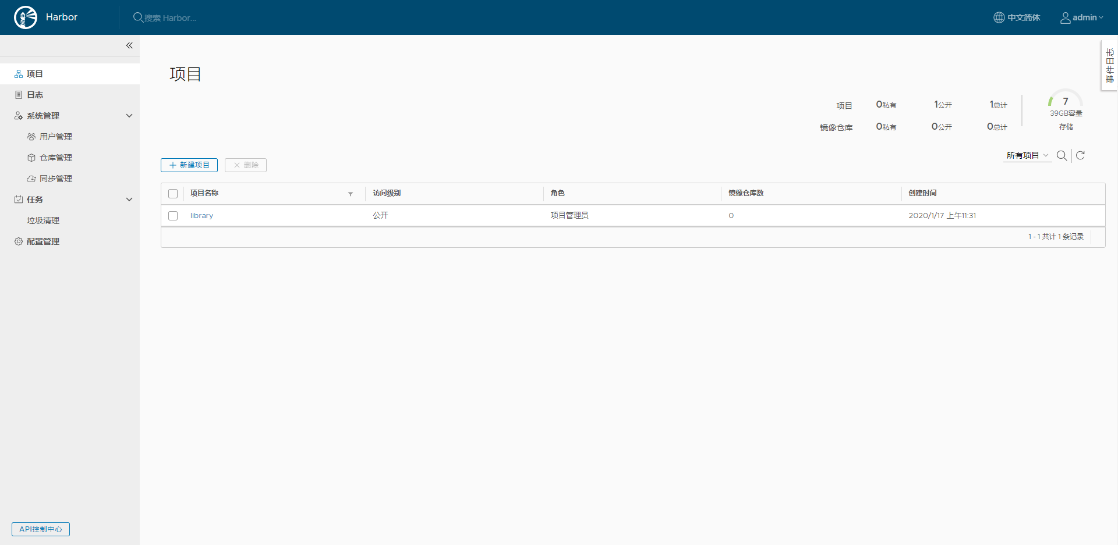The width and height of the screenshot is (1118, 545).
Task: Click the admin user avatar icon
Action: [x=1066, y=17]
